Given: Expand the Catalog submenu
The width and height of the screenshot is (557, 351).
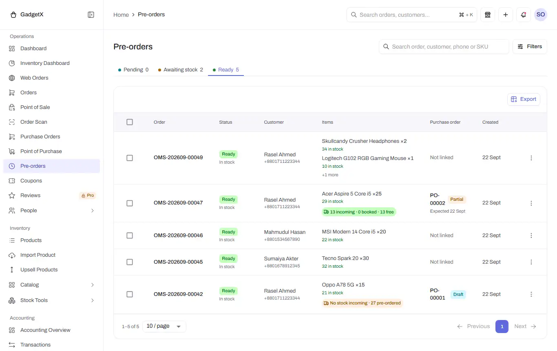Looking at the screenshot, I should pyautogui.click(x=93, y=285).
